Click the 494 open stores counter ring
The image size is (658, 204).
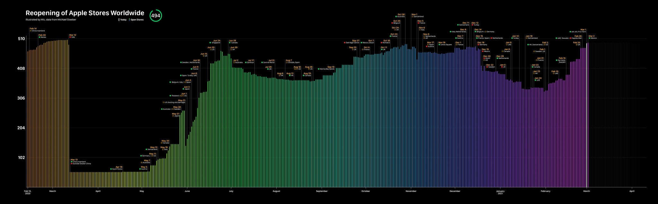156,16
